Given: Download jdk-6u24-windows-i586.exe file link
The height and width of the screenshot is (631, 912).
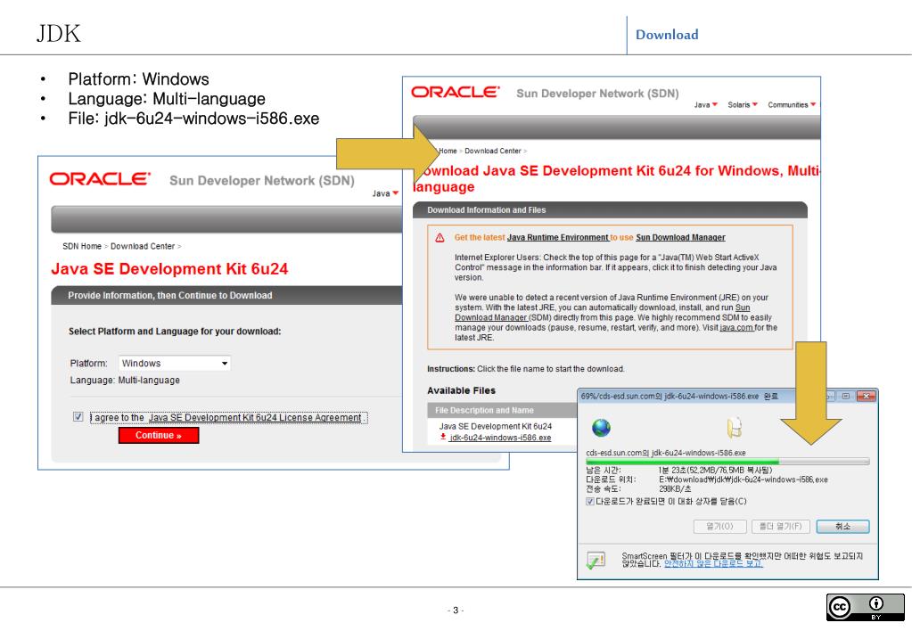Looking at the screenshot, I should point(500,438).
